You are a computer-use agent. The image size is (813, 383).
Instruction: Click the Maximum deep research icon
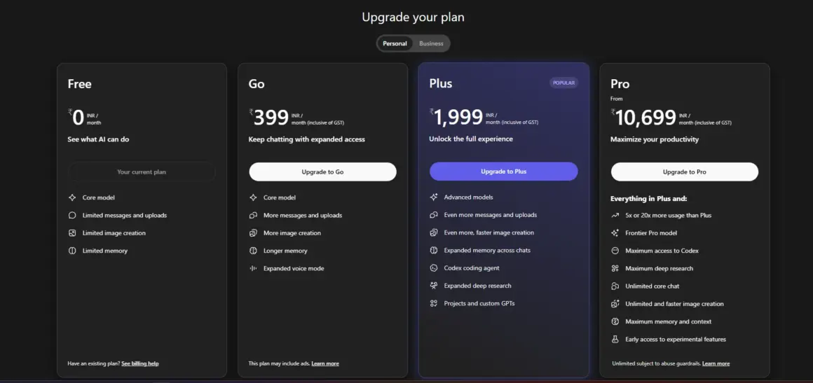tap(615, 268)
